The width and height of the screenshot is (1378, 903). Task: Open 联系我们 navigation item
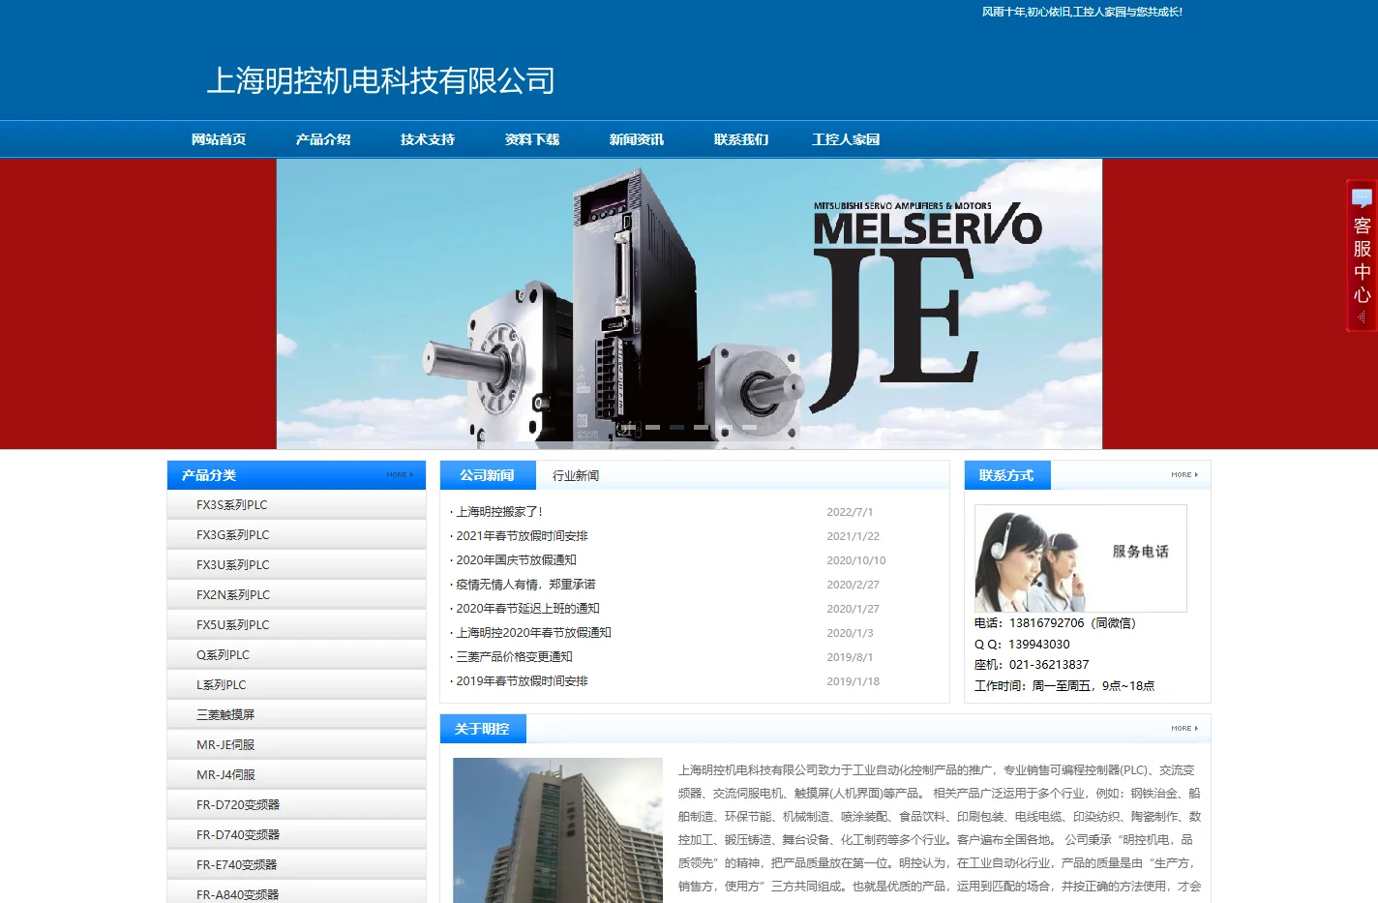point(741,139)
